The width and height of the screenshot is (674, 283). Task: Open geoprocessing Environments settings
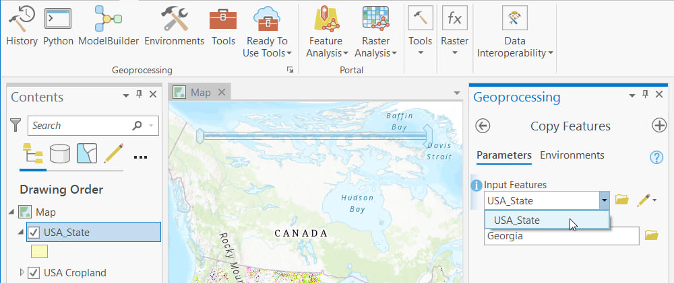[x=174, y=26]
